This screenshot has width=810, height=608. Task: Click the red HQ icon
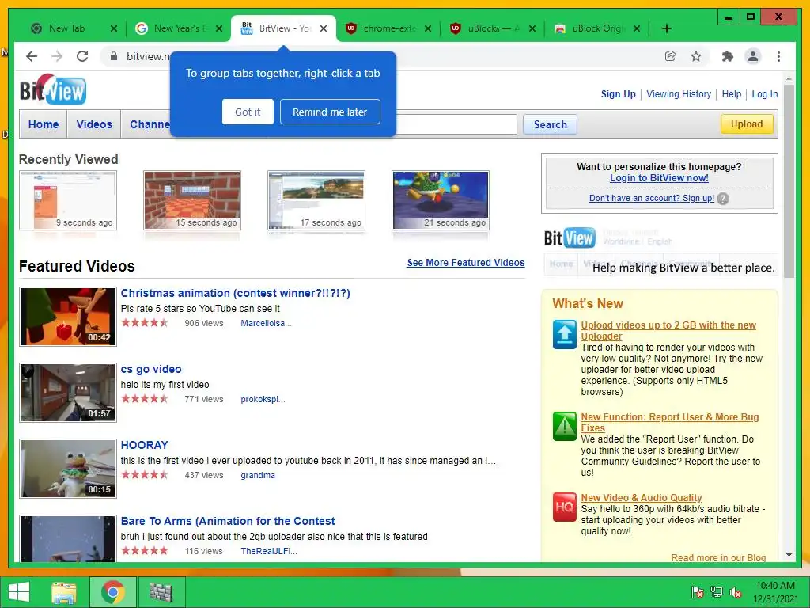[x=564, y=507]
